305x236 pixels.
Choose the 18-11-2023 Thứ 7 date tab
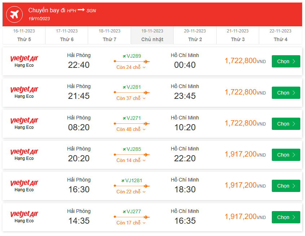[109, 35]
